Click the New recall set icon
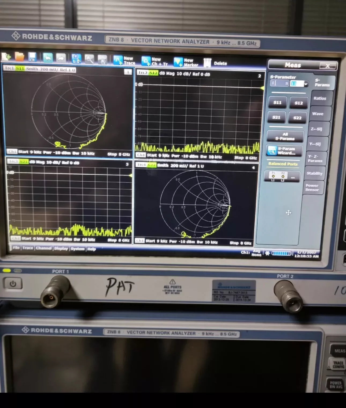 [6, 57]
